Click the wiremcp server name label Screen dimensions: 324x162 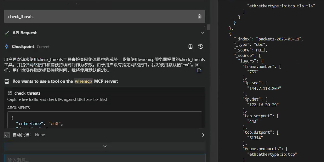[83, 81]
